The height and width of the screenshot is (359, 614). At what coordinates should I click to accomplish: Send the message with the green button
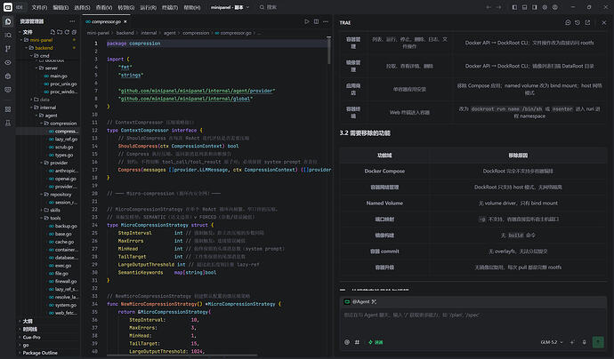click(x=598, y=342)
